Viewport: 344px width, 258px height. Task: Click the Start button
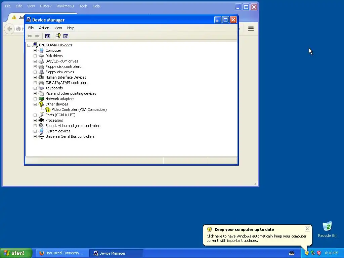pos(16,253)
